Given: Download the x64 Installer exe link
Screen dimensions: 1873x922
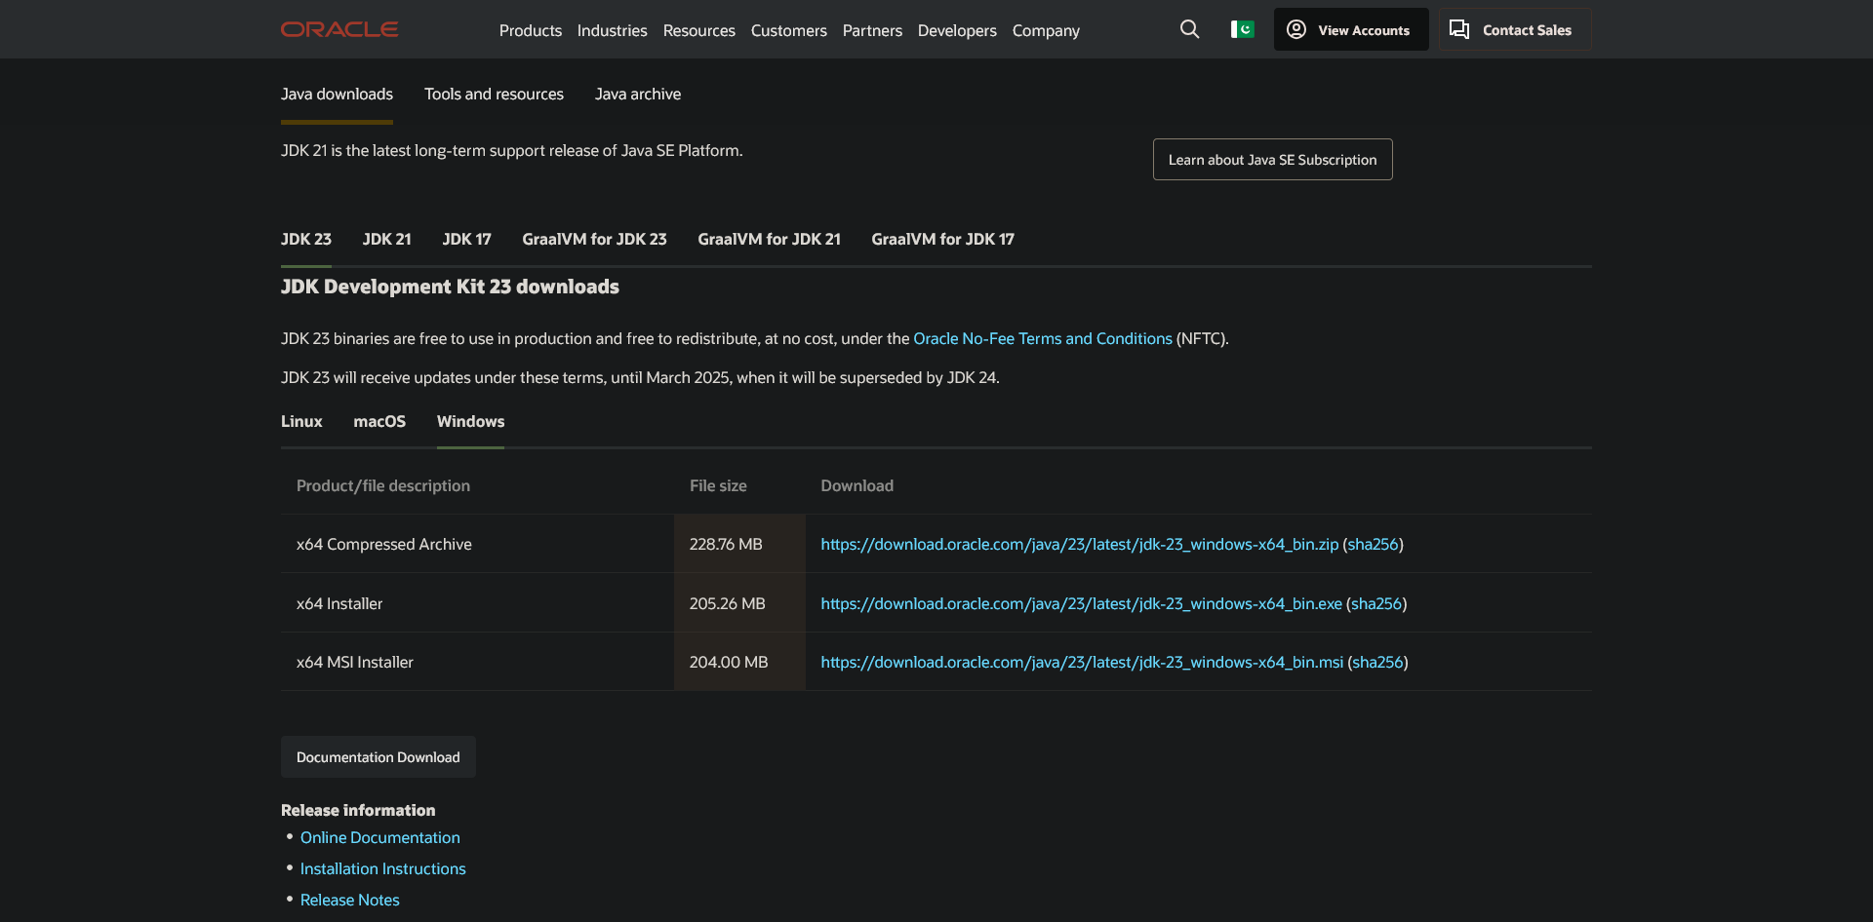Looking at the screenshot, I should (x=1081, y=603).
